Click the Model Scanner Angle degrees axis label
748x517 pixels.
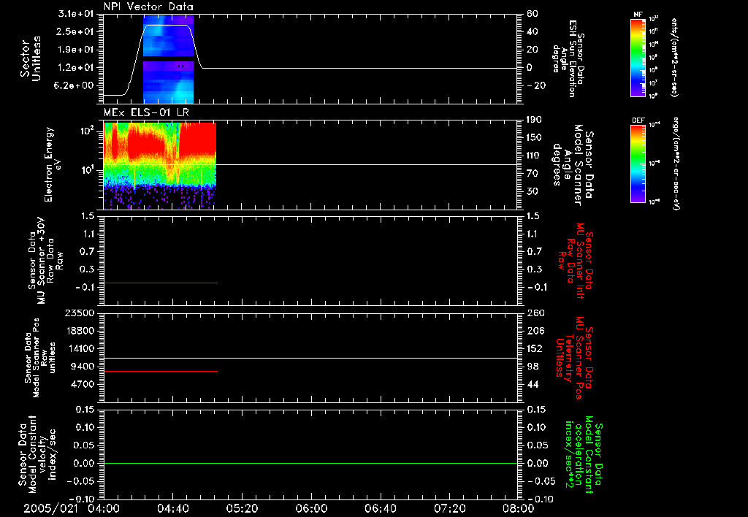[573, 165]
